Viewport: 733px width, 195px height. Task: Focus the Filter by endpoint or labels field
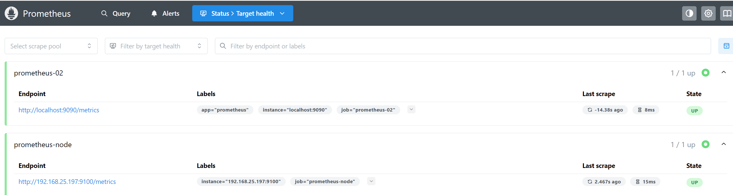[x=463, y=46]
